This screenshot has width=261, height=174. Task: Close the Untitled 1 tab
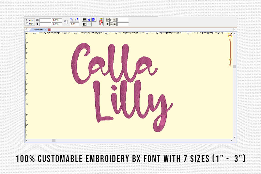[49, 30]
